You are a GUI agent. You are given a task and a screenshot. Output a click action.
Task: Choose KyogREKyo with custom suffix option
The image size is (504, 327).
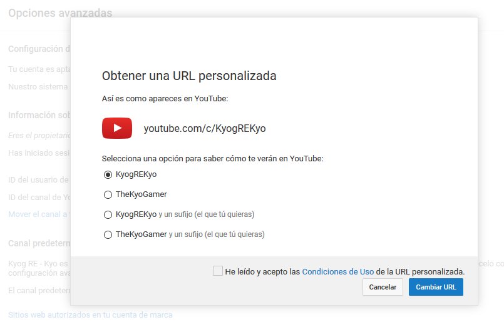click(108, 214)
